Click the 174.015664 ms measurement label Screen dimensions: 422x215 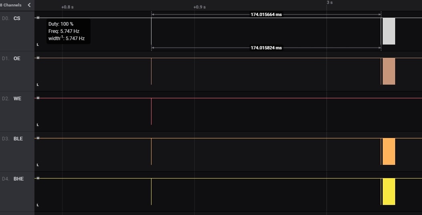click(266, 14)
